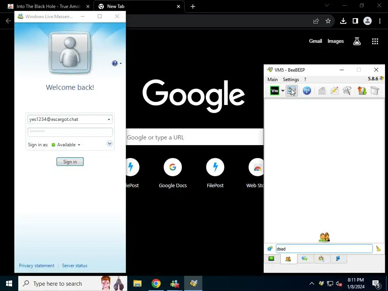Click the greyed wand icon in BeeBEEP toolbar
388x291 pixels.
click(347, 91)
